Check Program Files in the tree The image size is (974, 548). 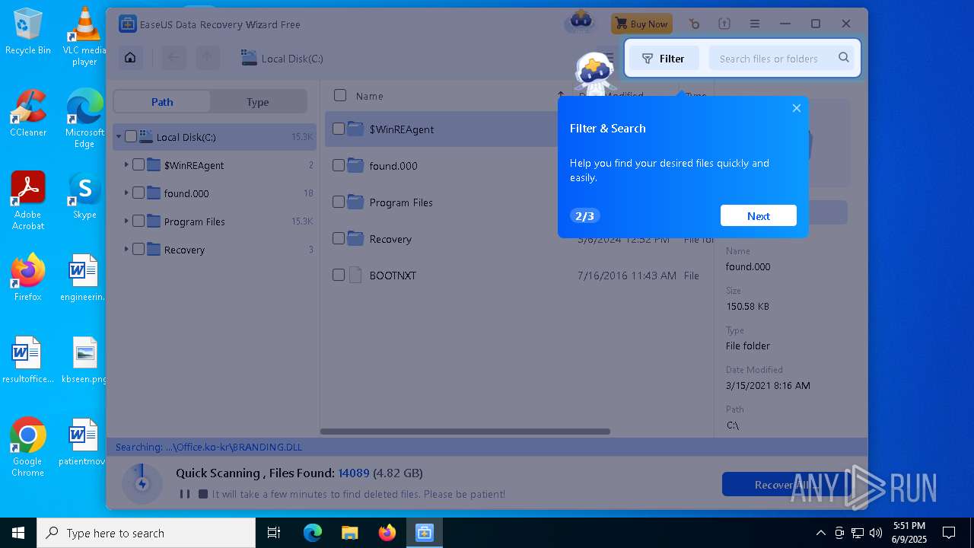138,221
